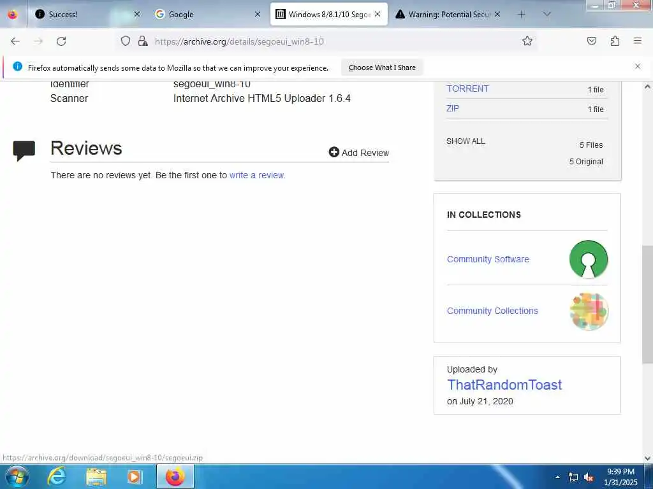Image resolution: width=653 pixels, height=489 pixels.
Task: Switch to the Google tab
Action: click(207, 14)
